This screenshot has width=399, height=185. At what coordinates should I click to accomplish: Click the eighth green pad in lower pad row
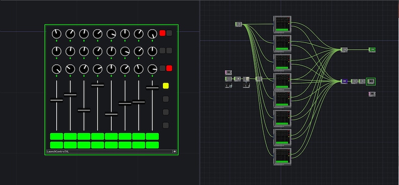(152, 145)
